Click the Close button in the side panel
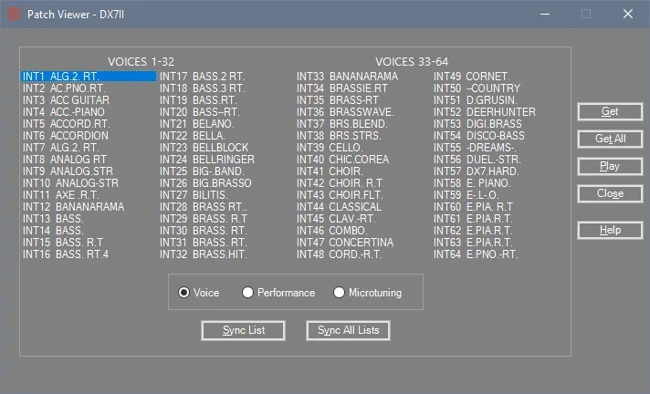650x394 pixels. point(610,193)
